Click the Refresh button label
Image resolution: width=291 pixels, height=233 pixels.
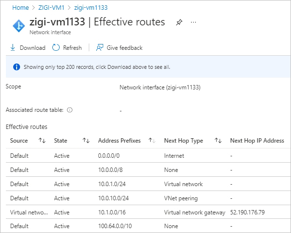click(x=72, y=48)
